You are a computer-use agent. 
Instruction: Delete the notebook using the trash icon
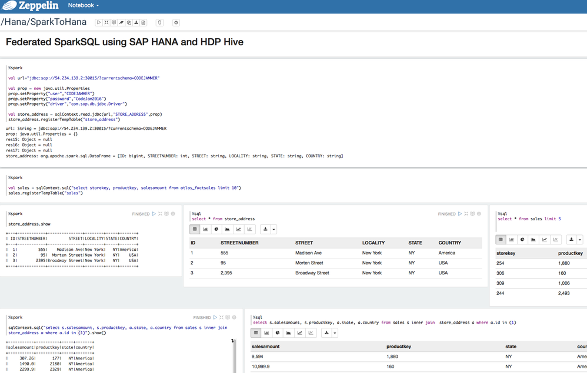click(x=159, y=22)
